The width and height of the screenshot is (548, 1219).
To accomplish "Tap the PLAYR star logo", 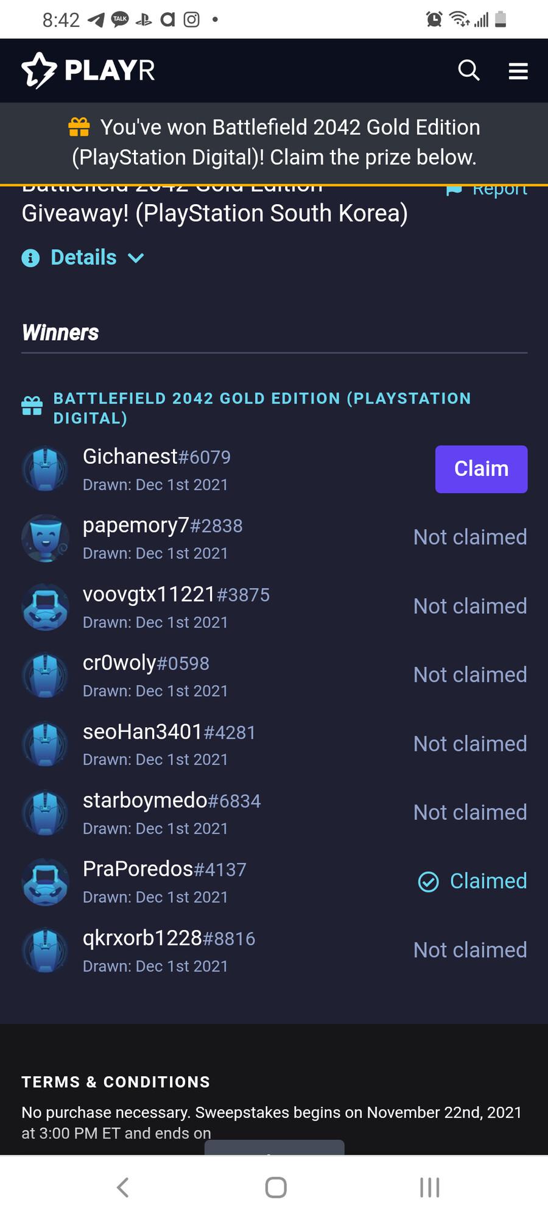I will click(x=40, y=71).
